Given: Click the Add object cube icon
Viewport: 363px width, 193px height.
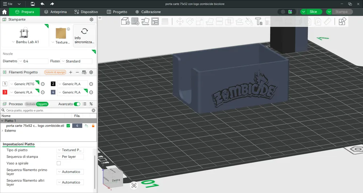Looking at the screenshot, I should (x=126, y=21).
